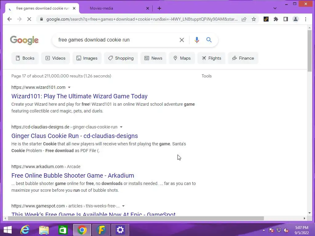Launch Internet Explorer from the taskbar
315x236 pixels.
point(25,230)
